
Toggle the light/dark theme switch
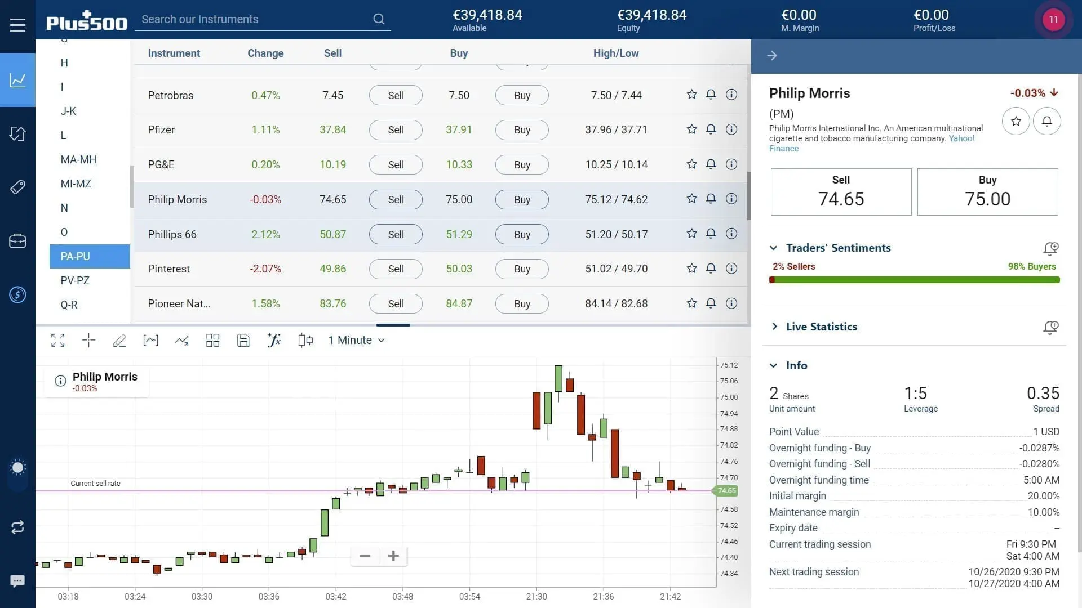pos(17,473)
